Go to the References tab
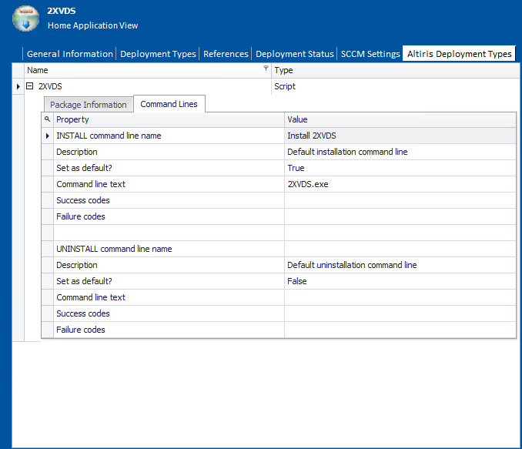The width and height of the screenshot is (522, 449). pos(226,54)
